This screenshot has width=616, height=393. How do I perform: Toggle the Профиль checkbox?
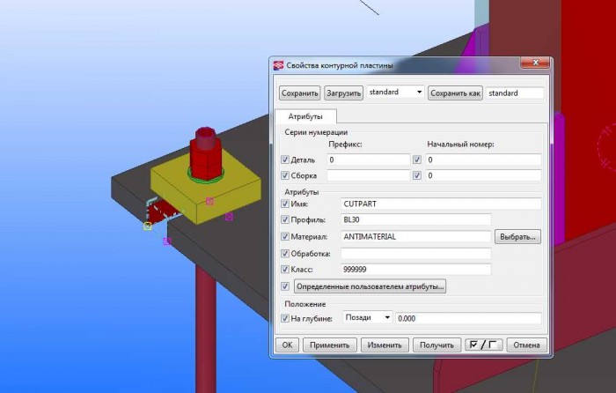(x=285, y=219)
